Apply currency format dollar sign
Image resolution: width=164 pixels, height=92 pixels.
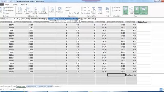pyautogui.click(x=66, y=13)
